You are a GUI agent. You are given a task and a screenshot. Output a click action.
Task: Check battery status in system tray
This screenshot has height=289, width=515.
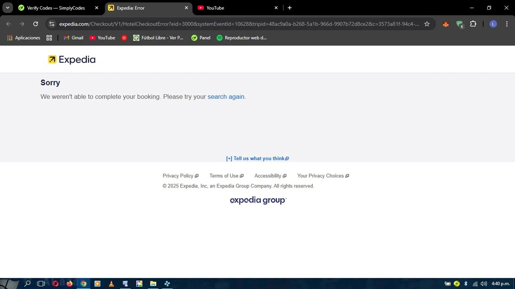(x=447, y=284)
